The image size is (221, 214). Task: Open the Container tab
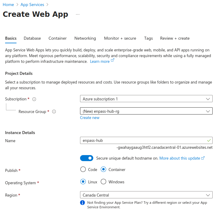58,38
